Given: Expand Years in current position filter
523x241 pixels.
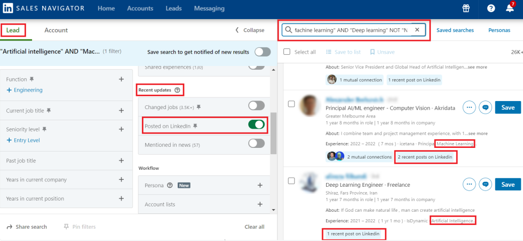Looking at the screenshot, I should [x=121, y=198].
